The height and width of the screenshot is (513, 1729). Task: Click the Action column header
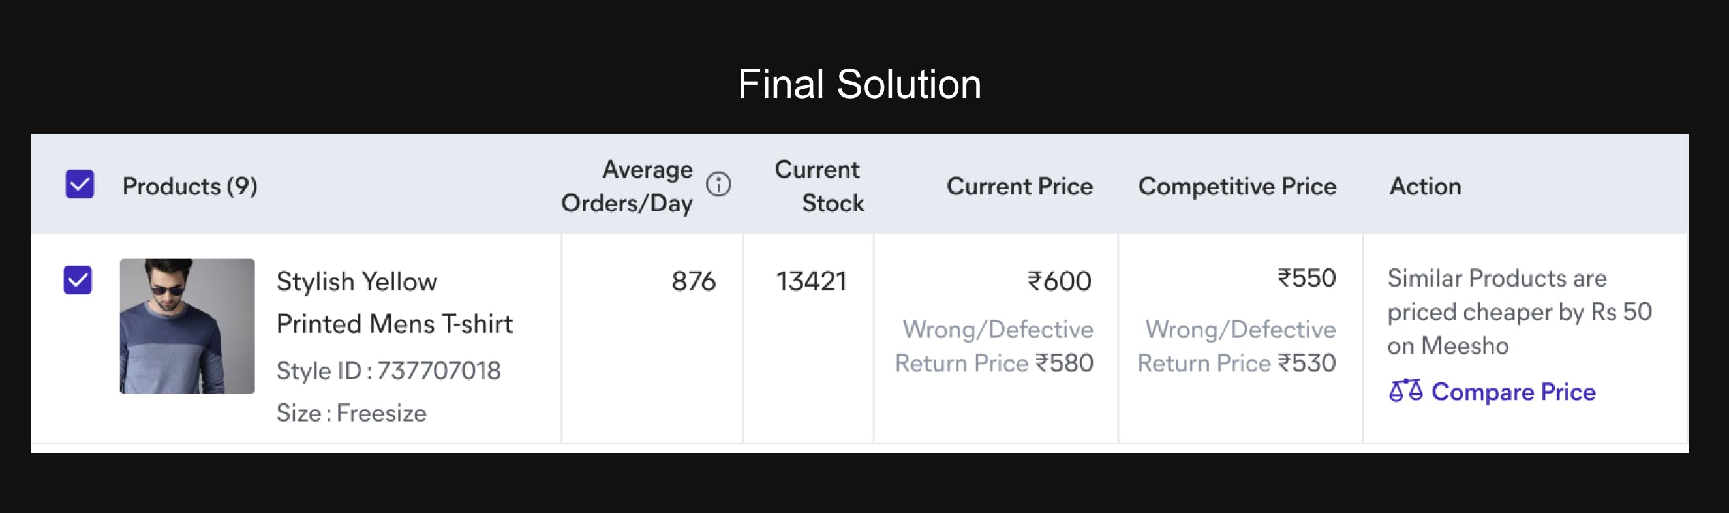click(1425, 186)
